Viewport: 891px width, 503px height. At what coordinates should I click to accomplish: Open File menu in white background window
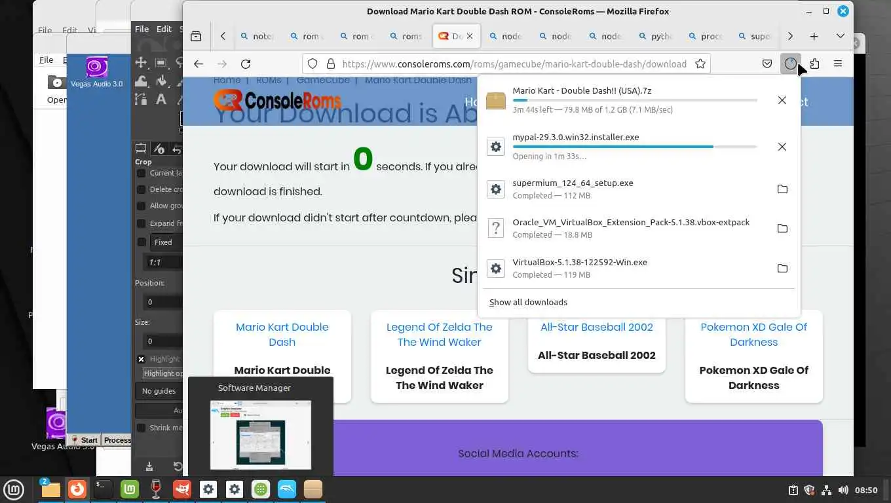[46, 60]
